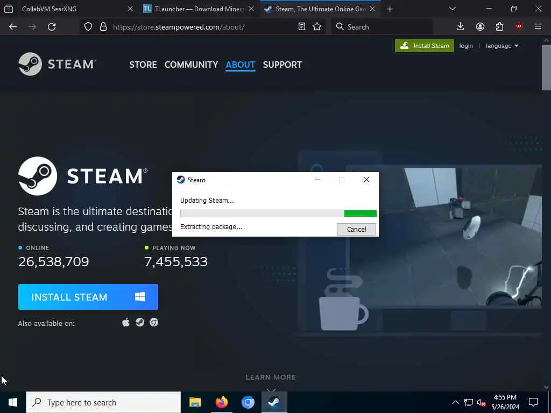Click the Firefox Search box
551x413 pixels.
[x=382, y=27]
